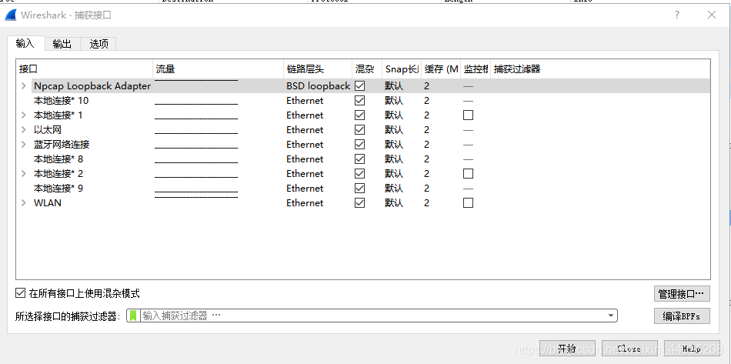
Task: Expand the 以太网 interface row
Action: [x=24, y=129]
